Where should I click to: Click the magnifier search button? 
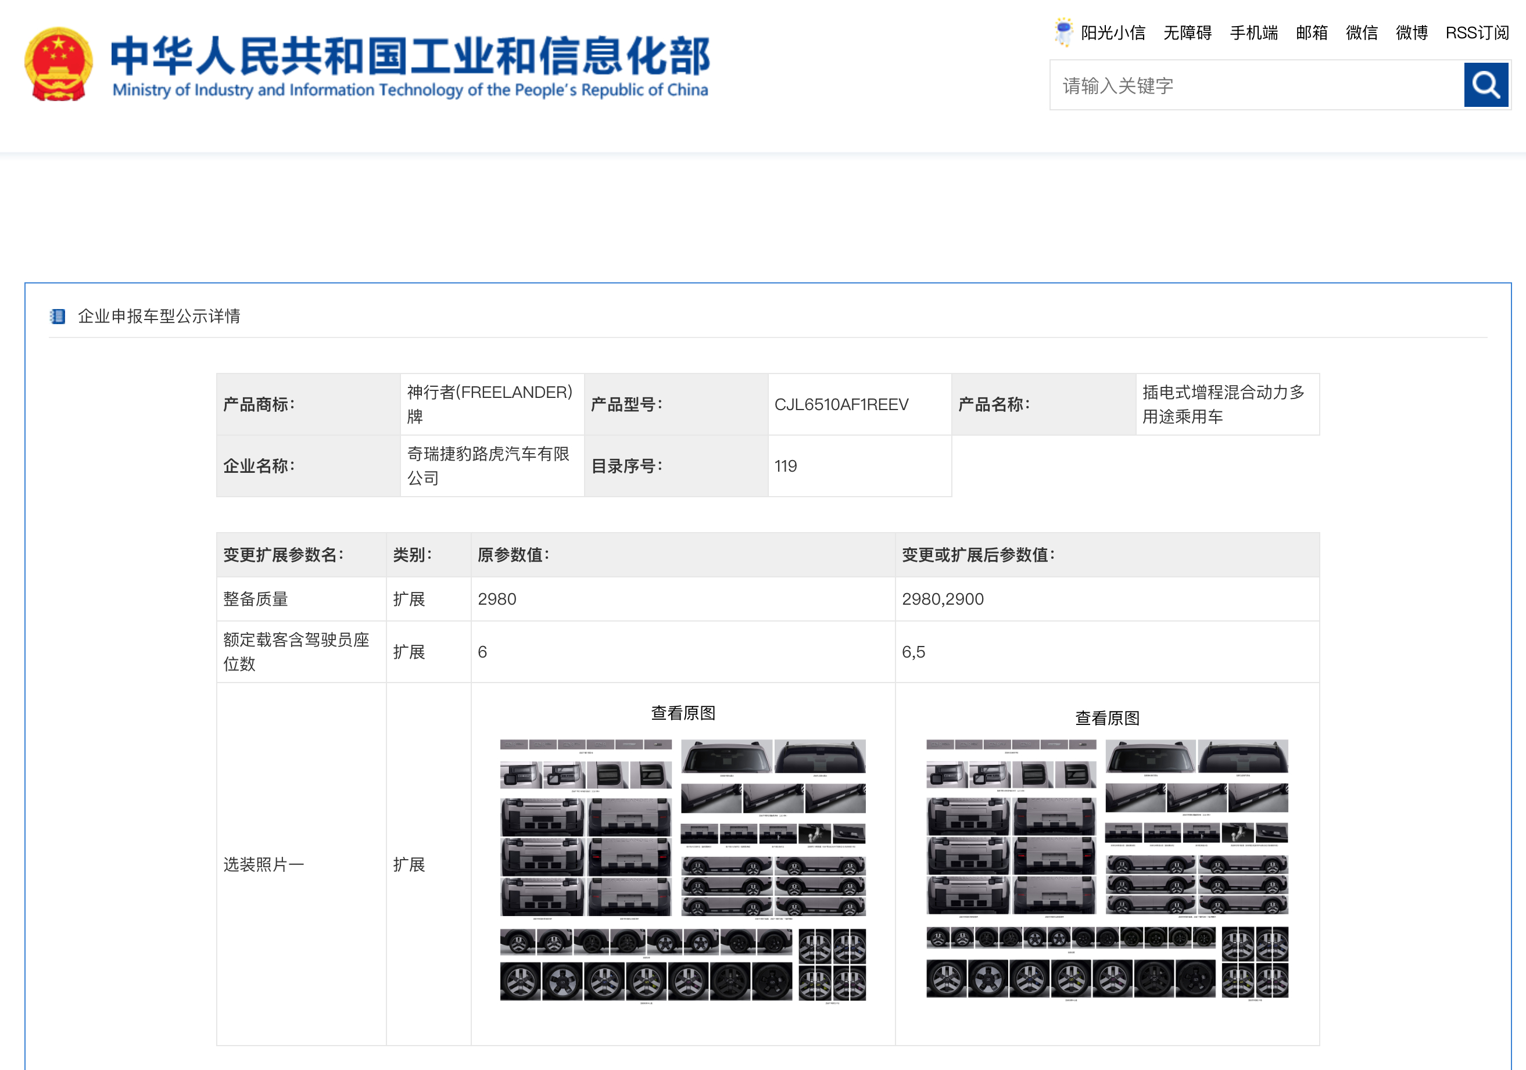1485,85
